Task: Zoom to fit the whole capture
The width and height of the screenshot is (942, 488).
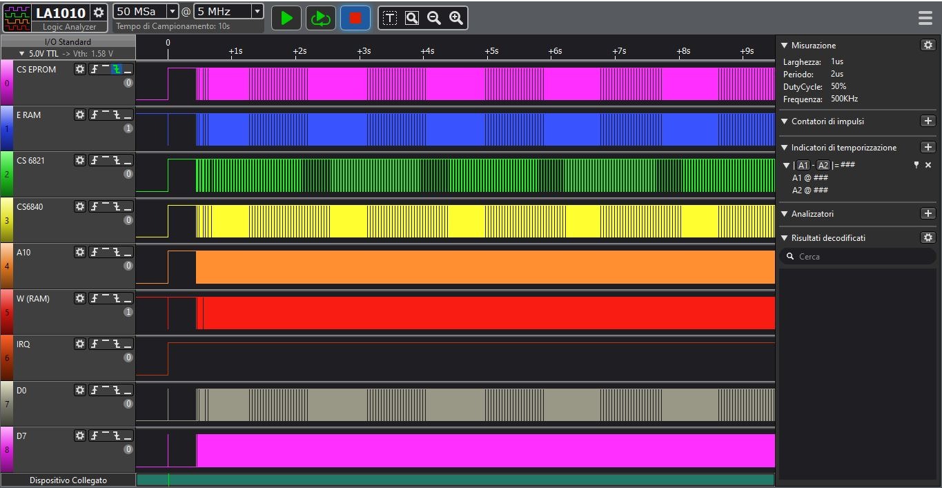Action: (412, 18)
